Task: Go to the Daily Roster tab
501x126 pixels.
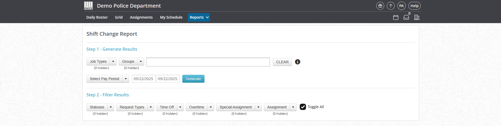Action: pyautogui.click(x=97, y=17)
